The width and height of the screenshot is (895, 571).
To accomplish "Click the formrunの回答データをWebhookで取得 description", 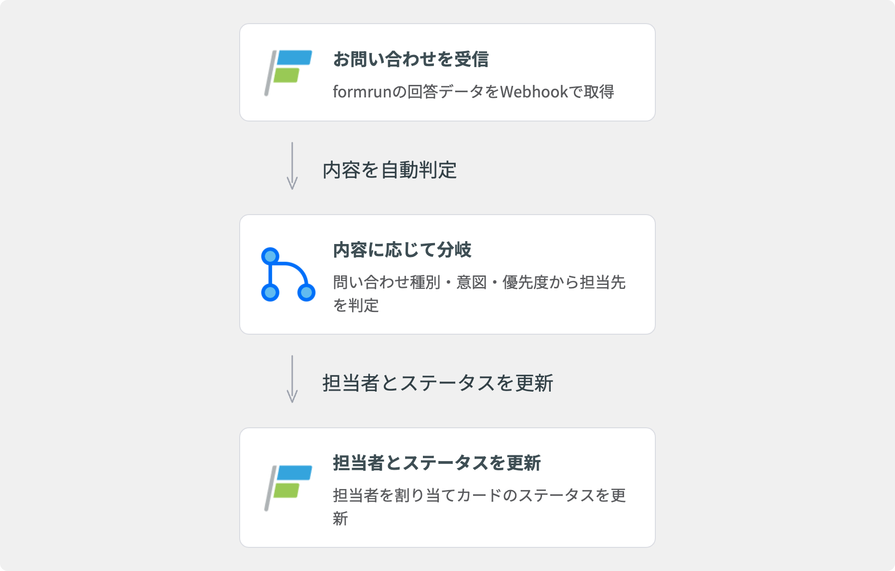I will (x=474, y=92).
